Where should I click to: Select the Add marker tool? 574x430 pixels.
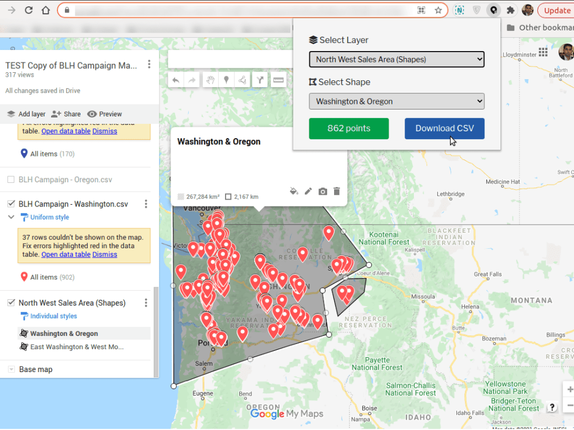point(226,80)
